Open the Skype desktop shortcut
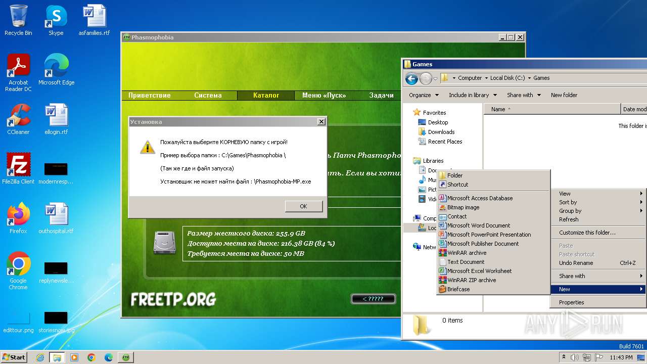The height and width of the screenshot is (364, 647). 56,20
